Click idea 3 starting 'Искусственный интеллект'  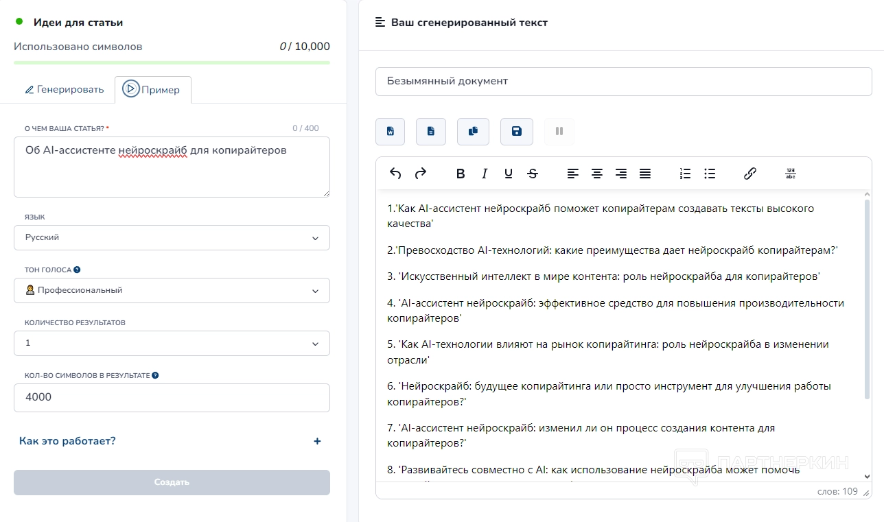[x=604, y=276]
